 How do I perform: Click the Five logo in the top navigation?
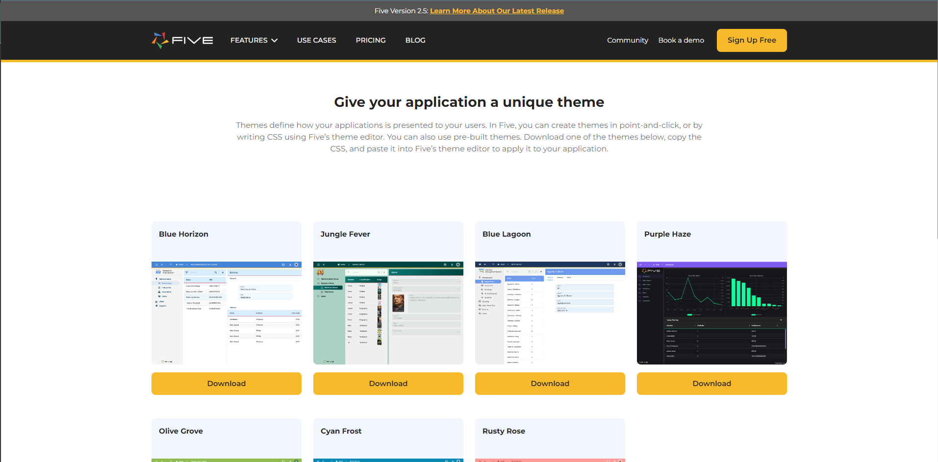click(182, 40)
